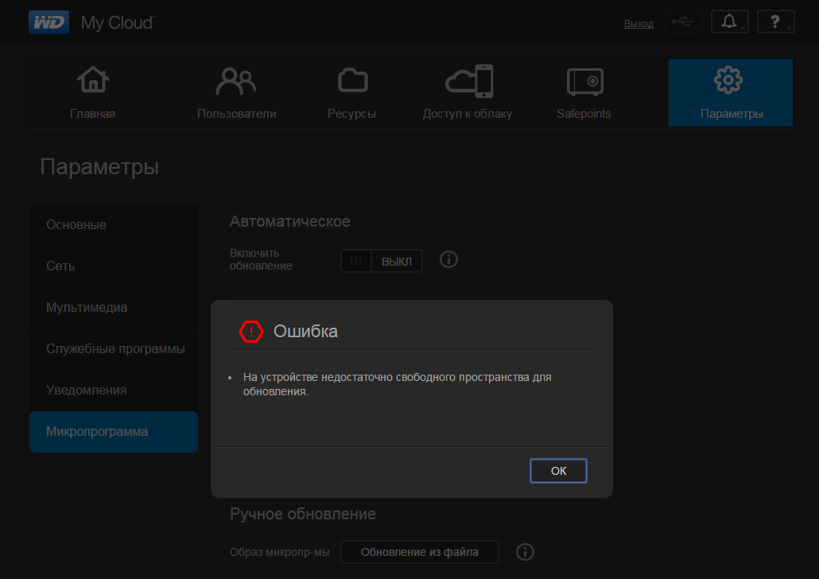Open the USB devices icon
Viewport: 819px width, 579px height.
pyautogui.click(x=683, y=22)
